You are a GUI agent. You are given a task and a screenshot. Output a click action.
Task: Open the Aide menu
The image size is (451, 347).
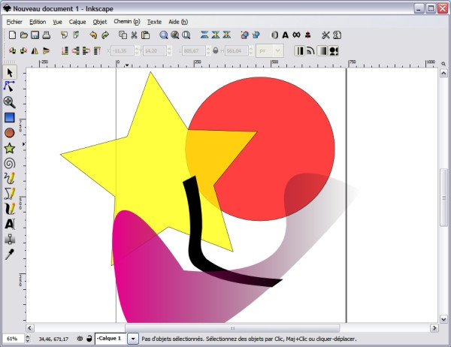coord(178,22)
